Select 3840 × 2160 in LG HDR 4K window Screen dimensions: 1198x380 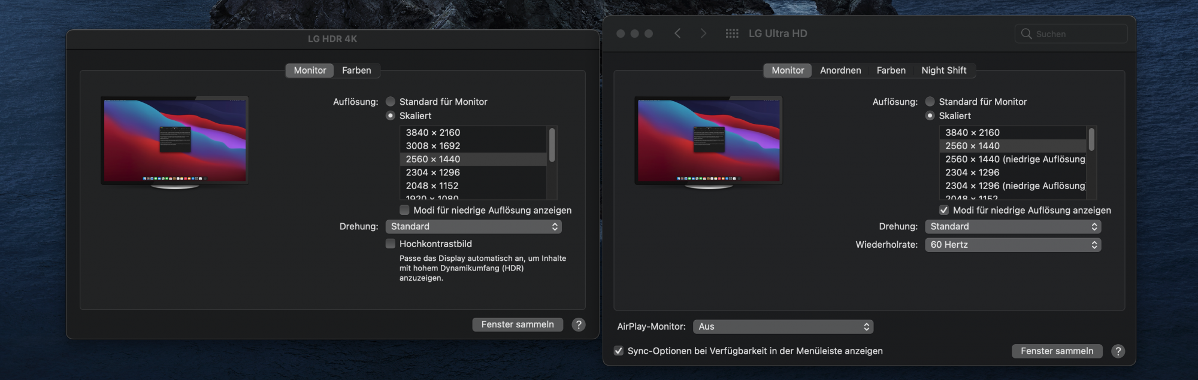[473, 132]
